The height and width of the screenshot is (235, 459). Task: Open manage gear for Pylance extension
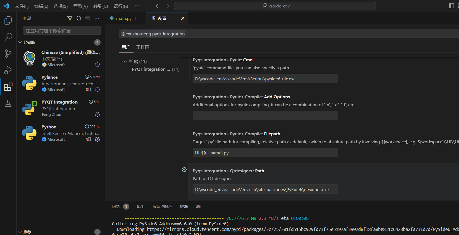click(x=98, y=89)
